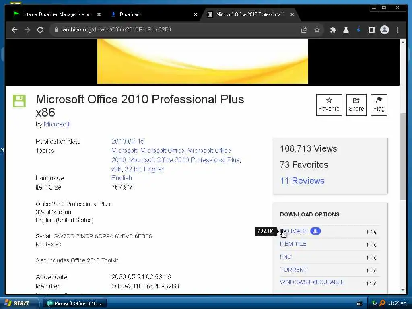Click the English topic link in Topics

click(x=154, y=169)
